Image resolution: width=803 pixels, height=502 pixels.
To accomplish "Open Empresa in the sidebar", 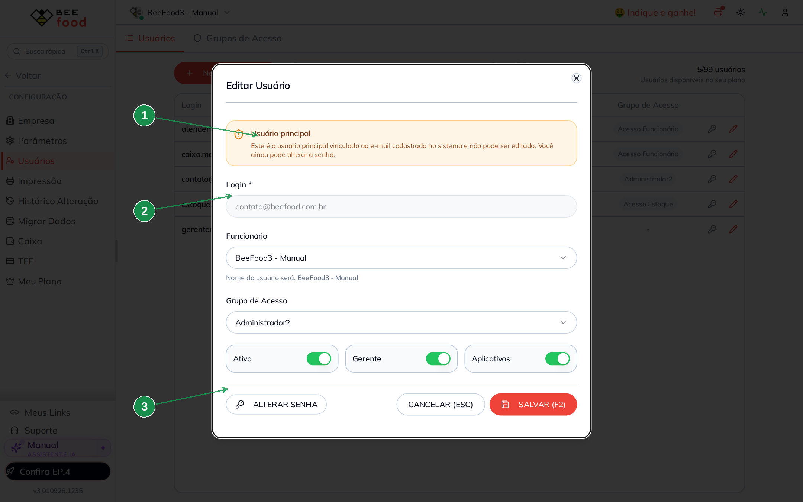I will (x=58, y=121).
